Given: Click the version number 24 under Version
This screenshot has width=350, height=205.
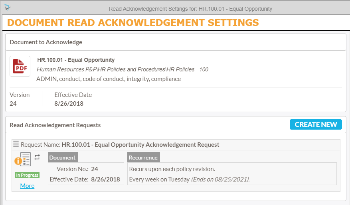Looking at the screenshot, I should [x=13, y=104].
